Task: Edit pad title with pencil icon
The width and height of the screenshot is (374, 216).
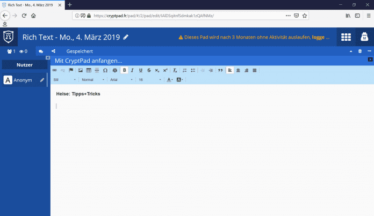Action: pos(126,37)
